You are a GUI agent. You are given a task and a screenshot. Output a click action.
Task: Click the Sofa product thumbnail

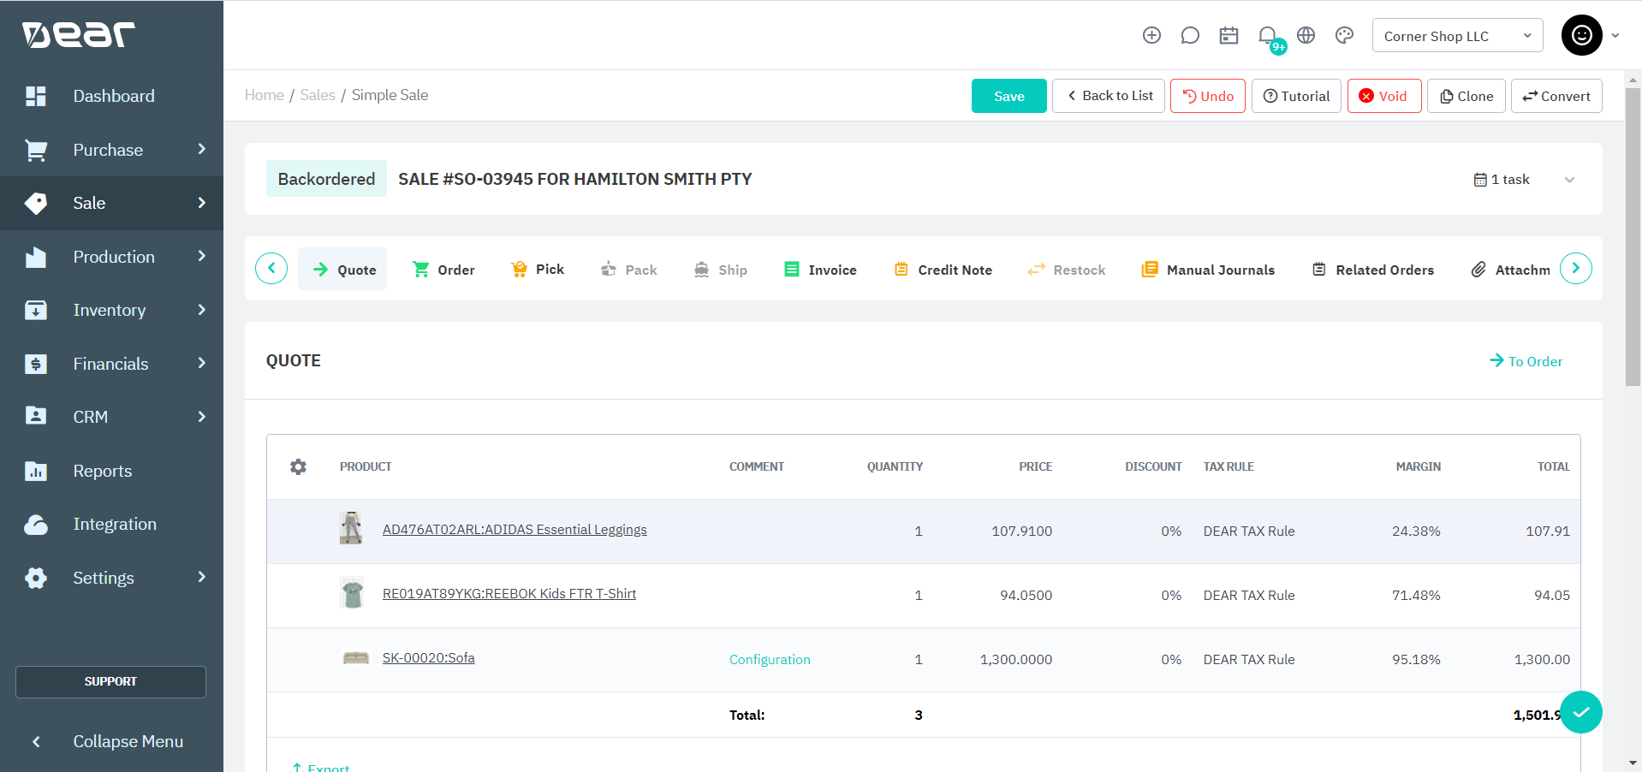pos(355,657)
